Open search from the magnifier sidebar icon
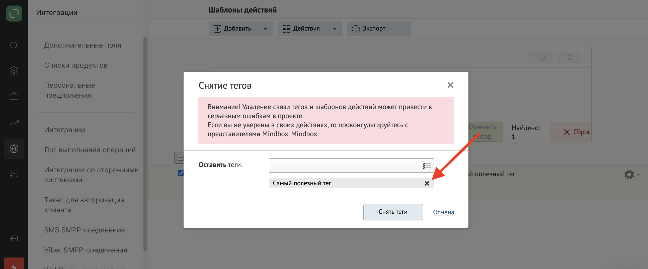The image size is (648, 269). click(x=14, y=46)
